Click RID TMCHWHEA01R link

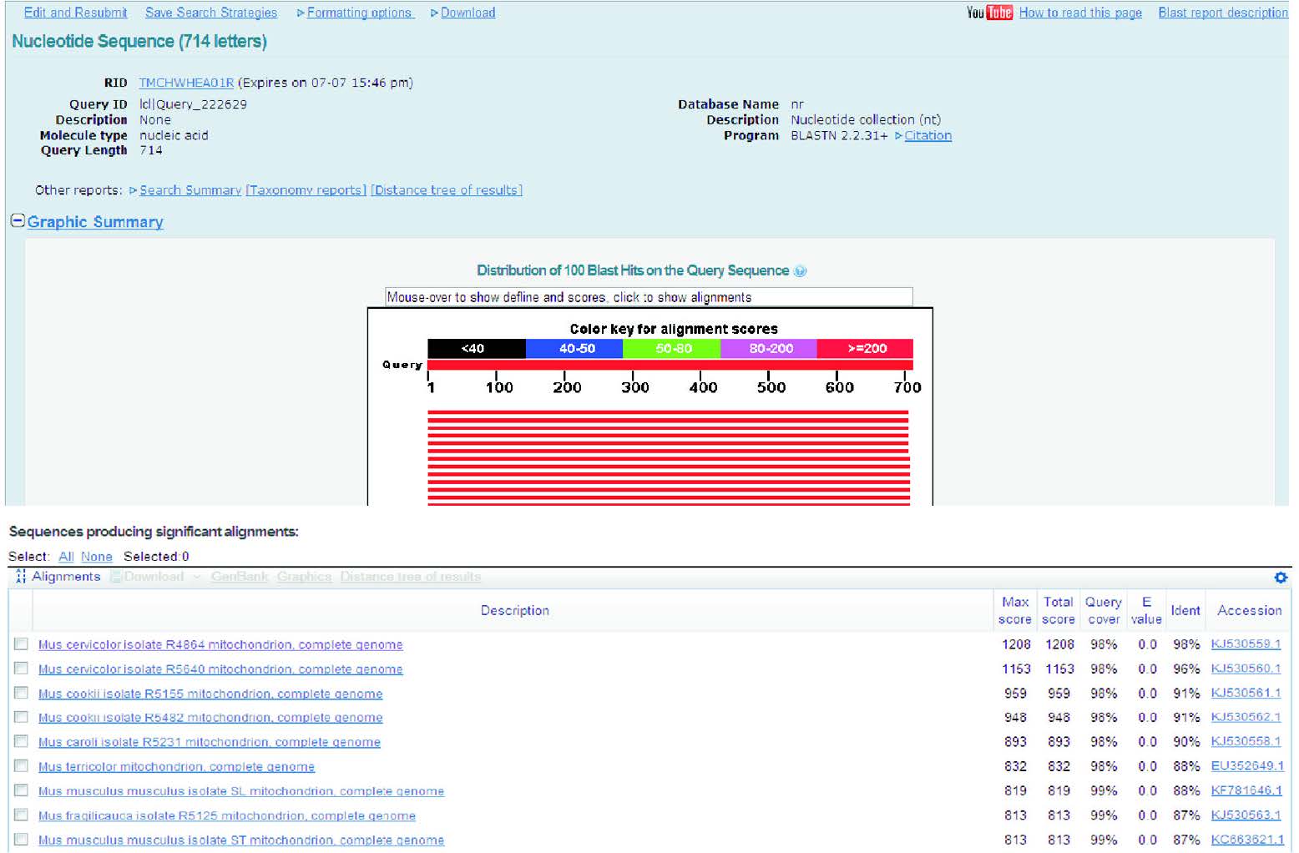pyautogui.click(x=186, y=83)
